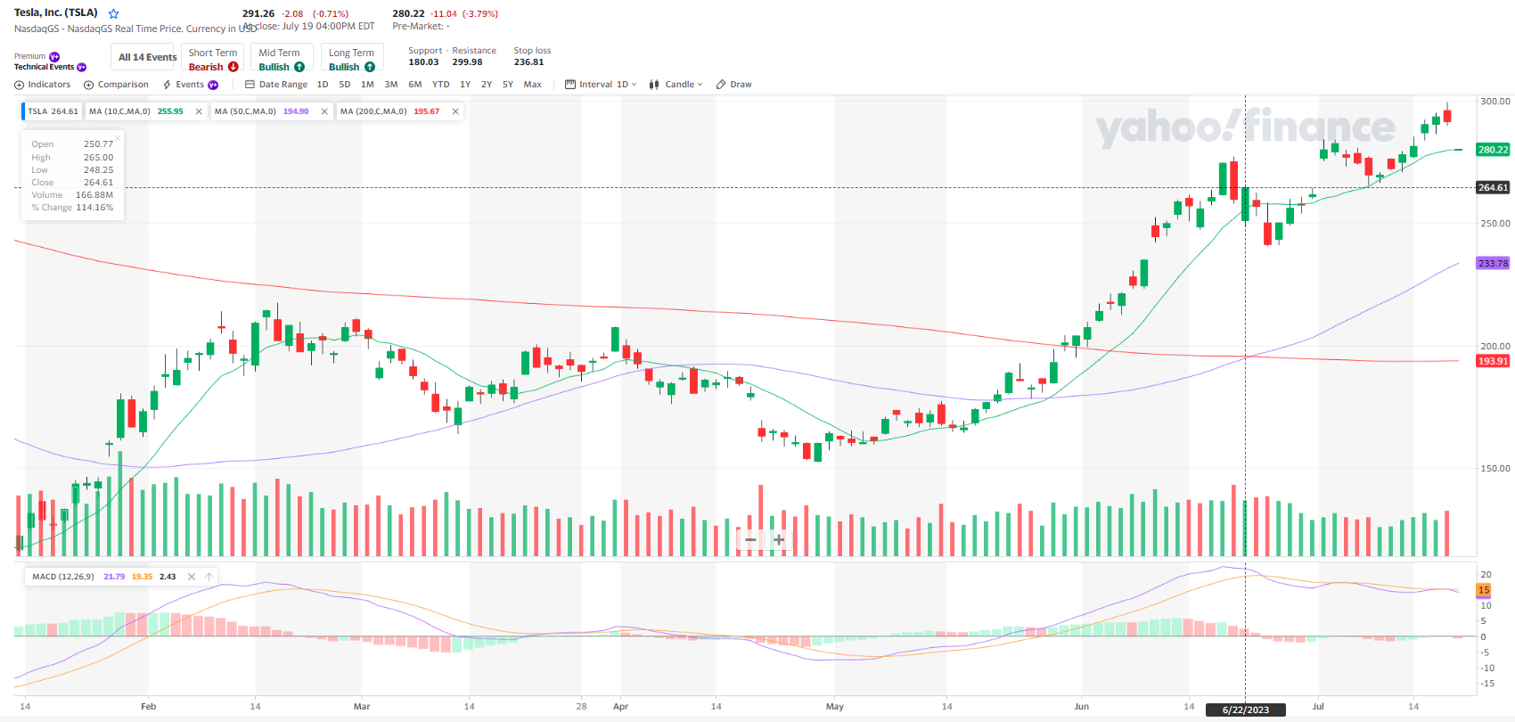1515x722 pixels.
Task: Move the MACD panel up with arrow
Action: pos(209,577)
